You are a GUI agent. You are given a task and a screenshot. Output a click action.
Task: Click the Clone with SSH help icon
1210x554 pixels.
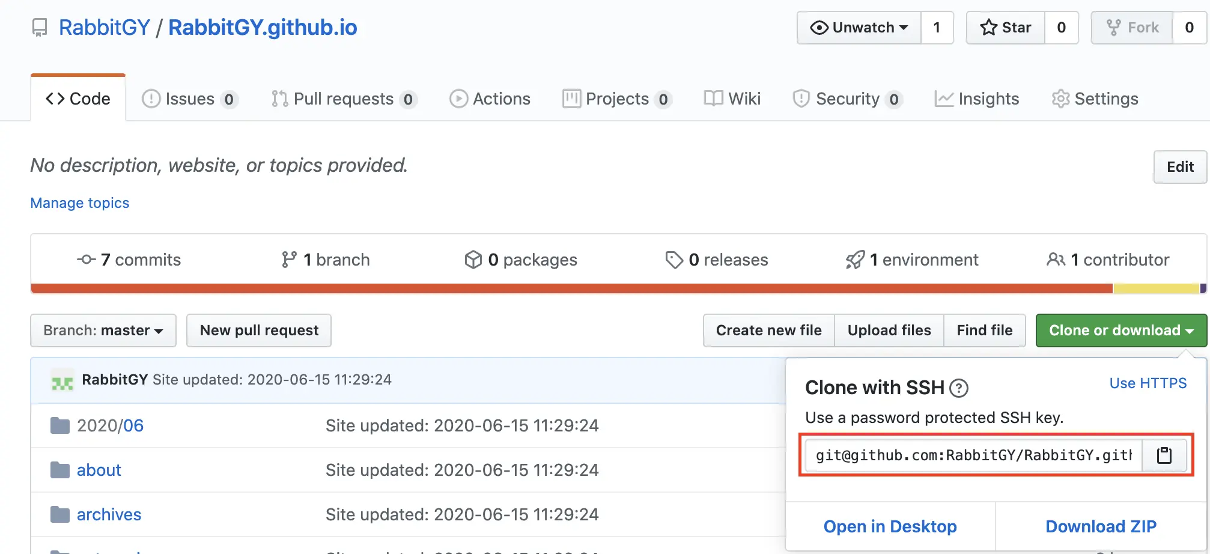pyautogui.click(x=959, y=389)
